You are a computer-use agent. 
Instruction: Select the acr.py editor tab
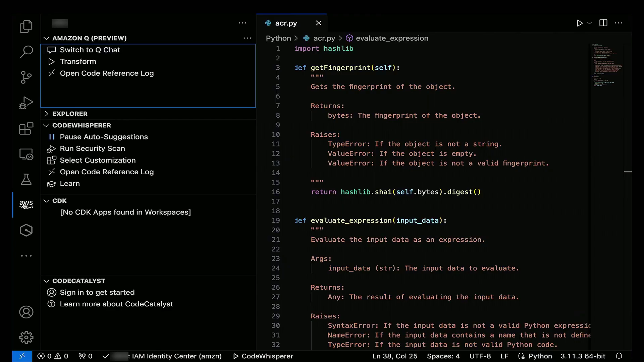click(x=286, y=23)
